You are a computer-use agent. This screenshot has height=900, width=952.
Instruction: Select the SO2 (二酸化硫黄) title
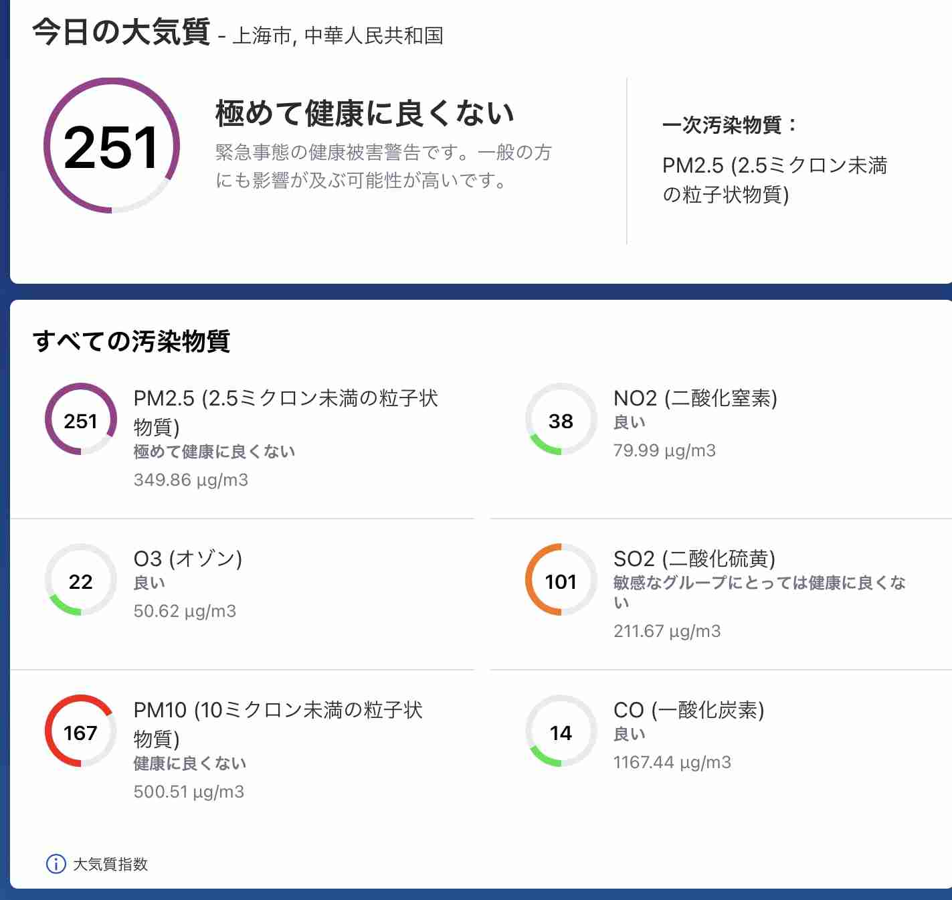coord(694,559)
